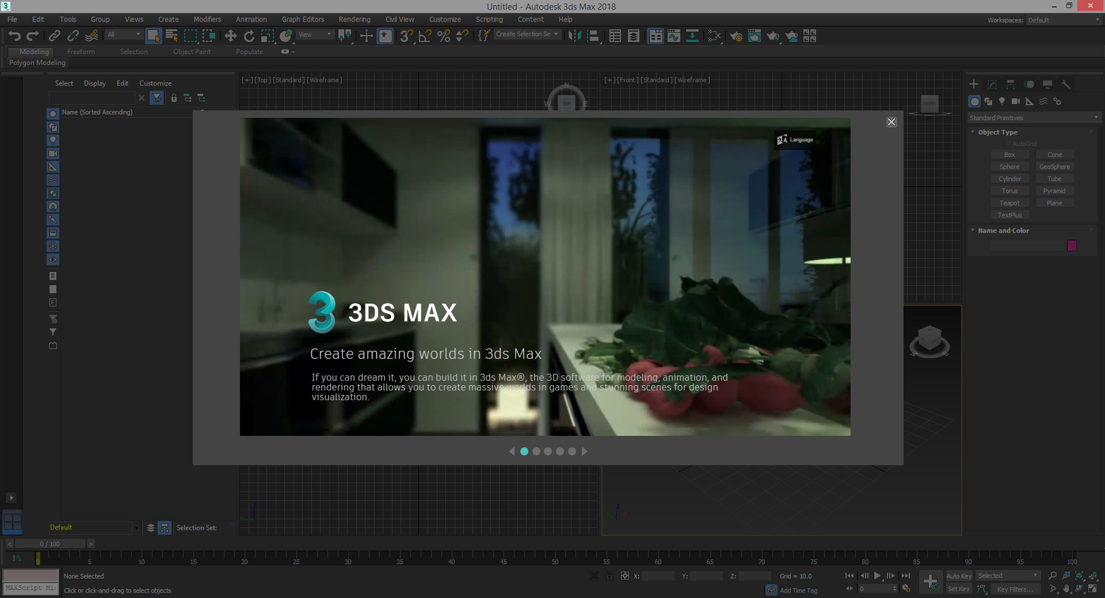The width and height of the screenshot is (1105, 598).
Task: Click the X coordinate input field
Action: coord(658,576)
